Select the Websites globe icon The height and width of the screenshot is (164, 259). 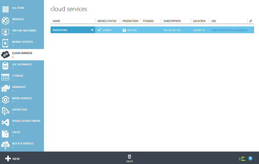(5, 21)
